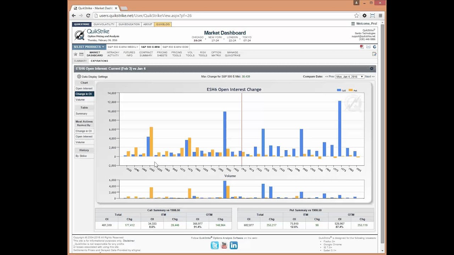Screen dimensions: 454x255
Task: Click the LinkedIn icon in footer
Action: (233, 245)
